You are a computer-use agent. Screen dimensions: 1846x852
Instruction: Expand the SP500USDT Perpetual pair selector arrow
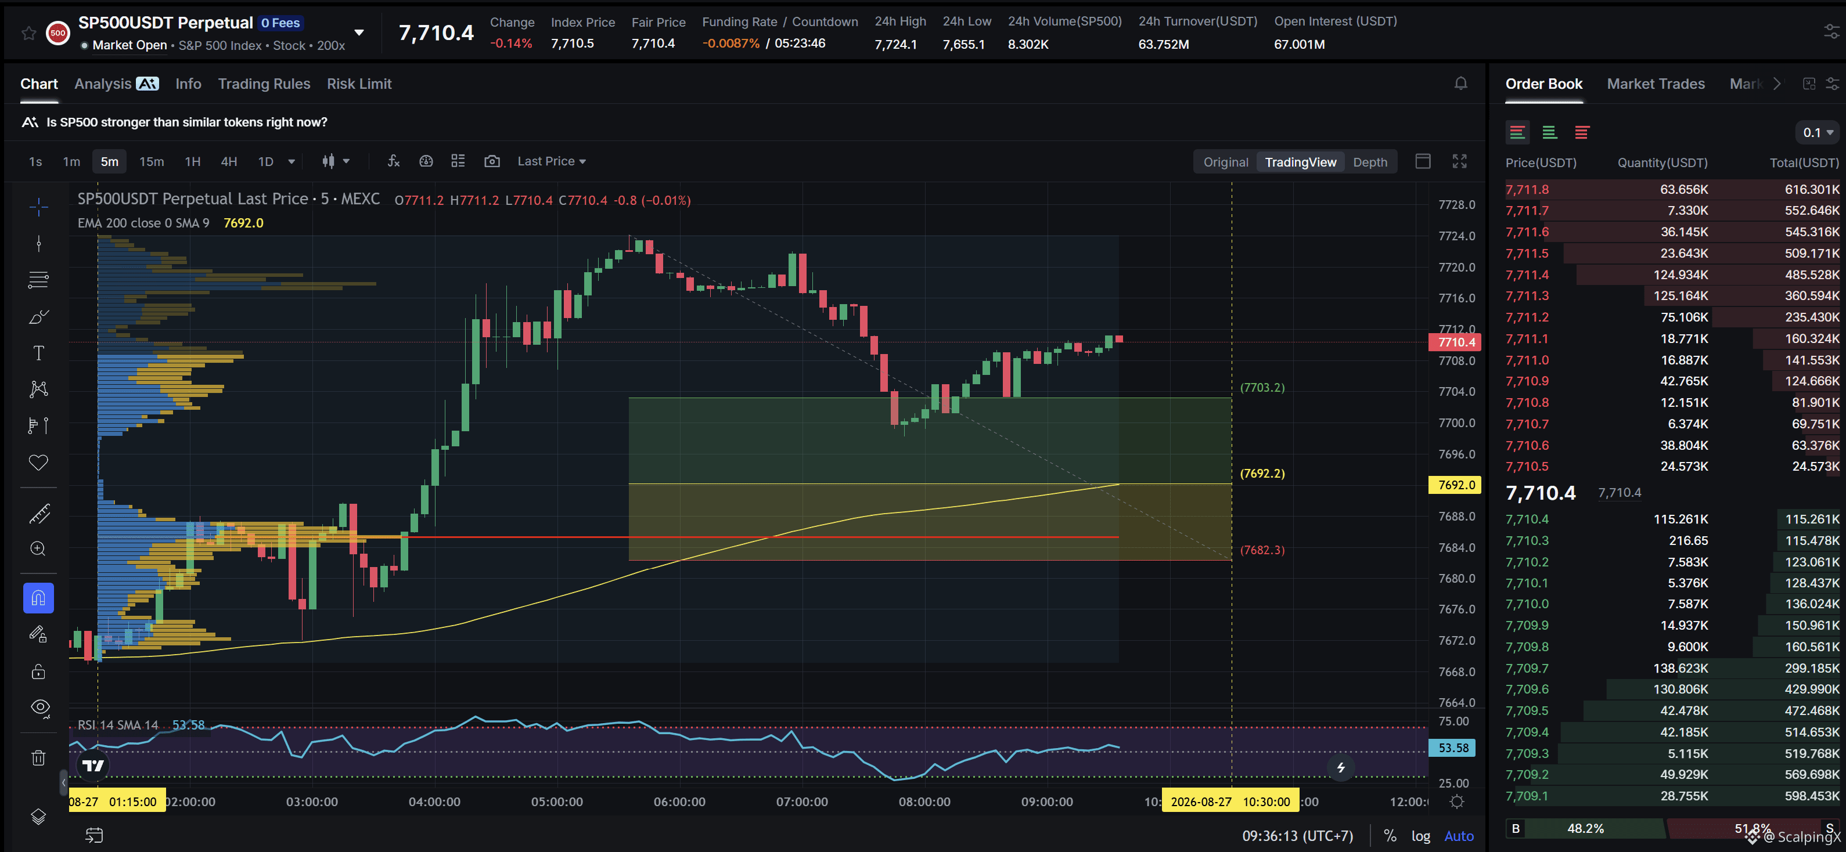coord(359,33)
